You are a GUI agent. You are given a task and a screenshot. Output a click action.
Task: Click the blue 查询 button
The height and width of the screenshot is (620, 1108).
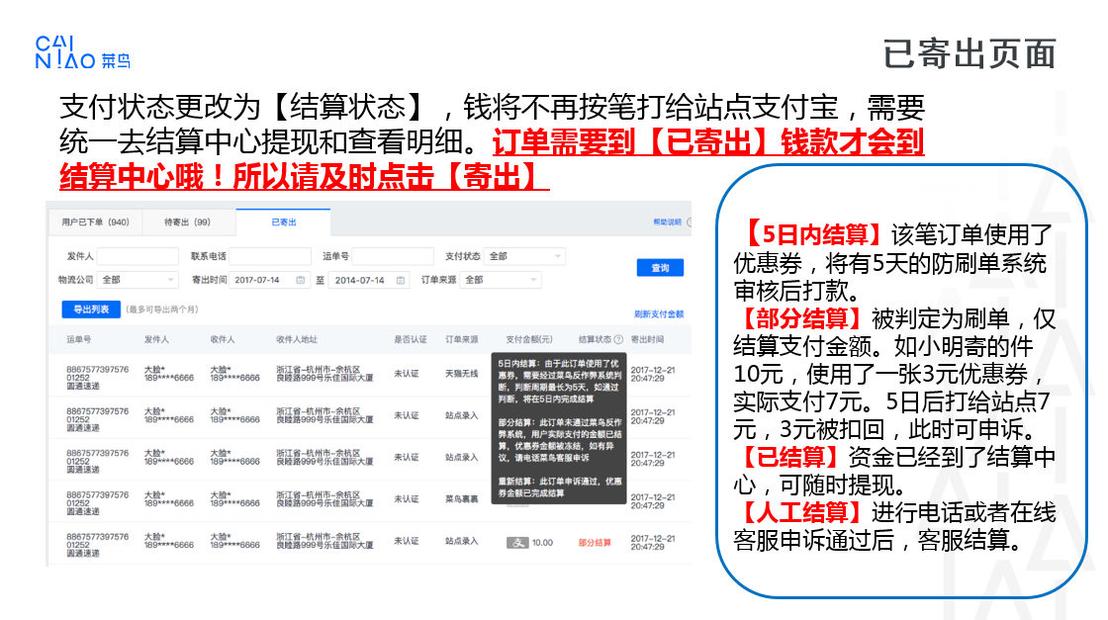point(660,268)
